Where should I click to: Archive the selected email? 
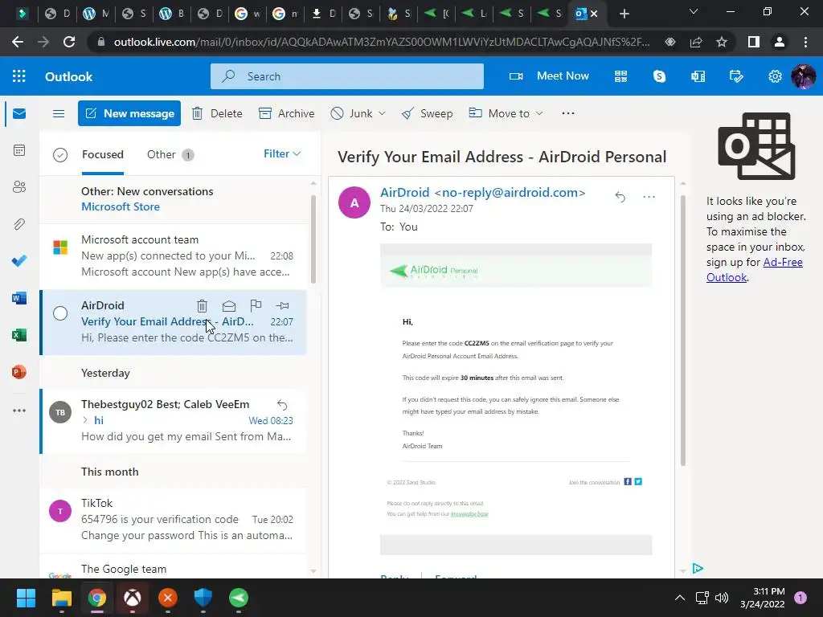pos(287,113)
